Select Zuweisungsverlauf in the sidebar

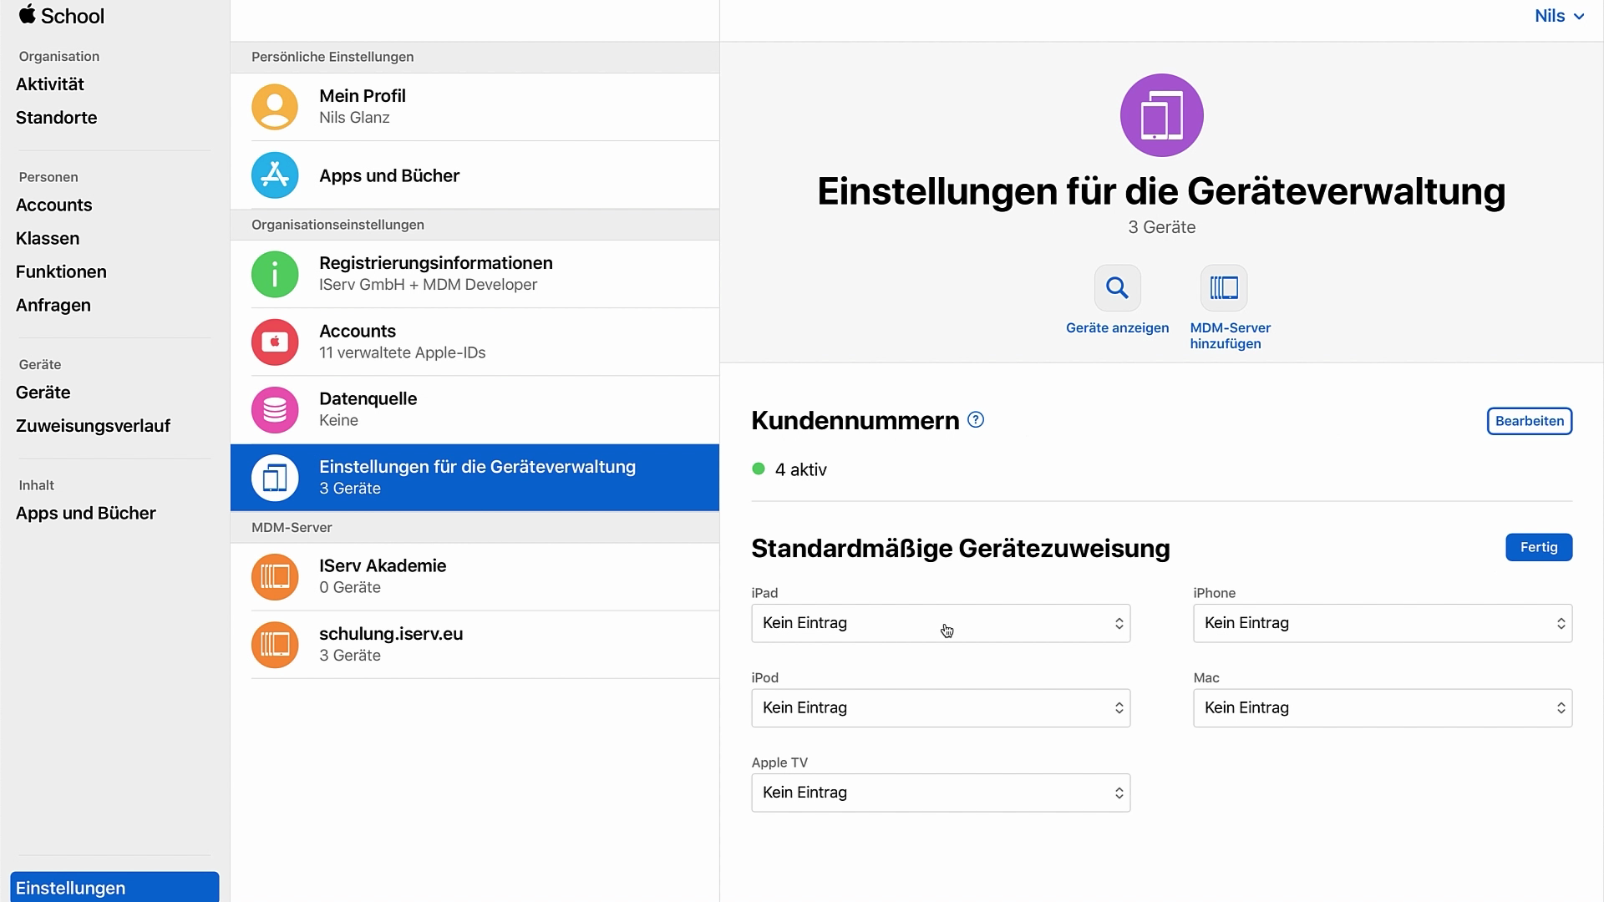93,426
